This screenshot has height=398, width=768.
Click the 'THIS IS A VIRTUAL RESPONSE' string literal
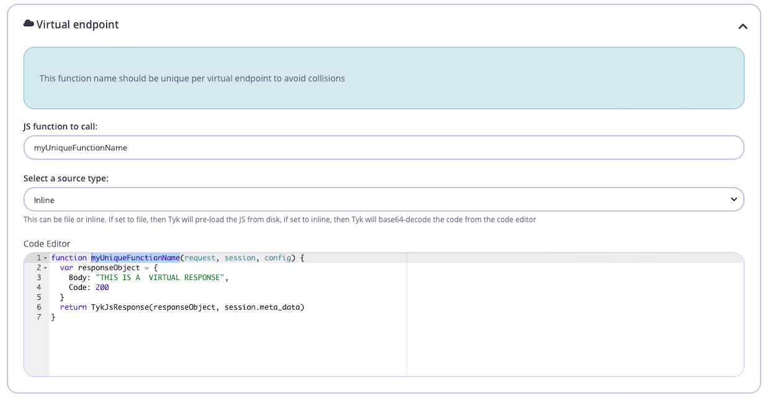click(161, 278)
